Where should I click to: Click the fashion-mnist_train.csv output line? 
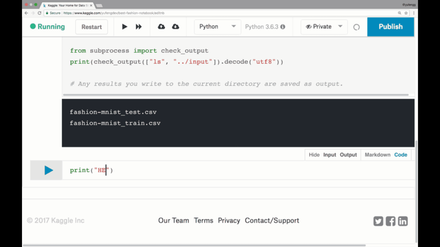(x=115, y=123)
